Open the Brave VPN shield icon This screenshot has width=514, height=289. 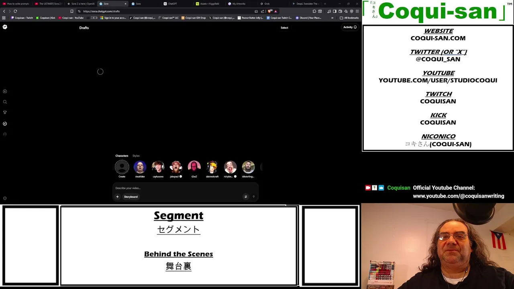click(x=352, y=11)
